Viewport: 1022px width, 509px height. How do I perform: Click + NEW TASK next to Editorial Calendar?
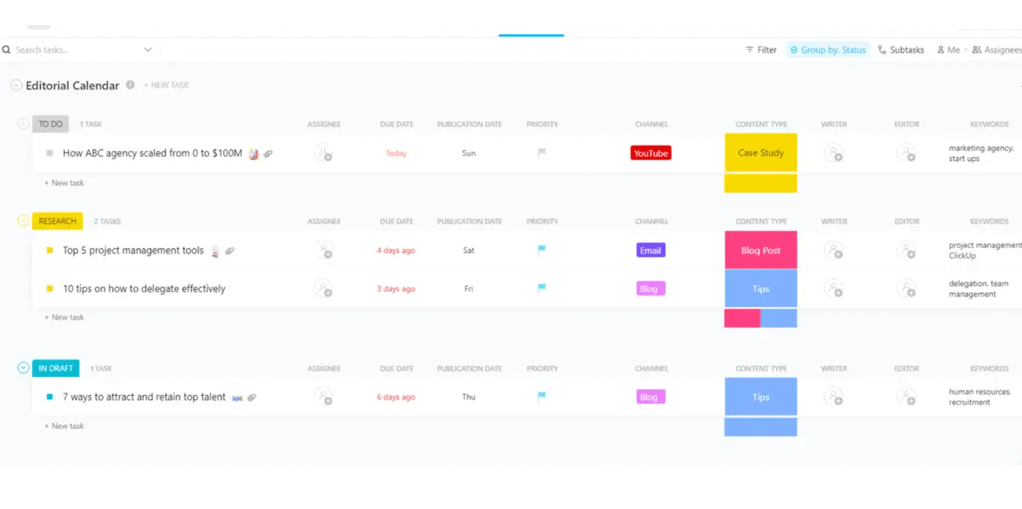click(166, 85)
